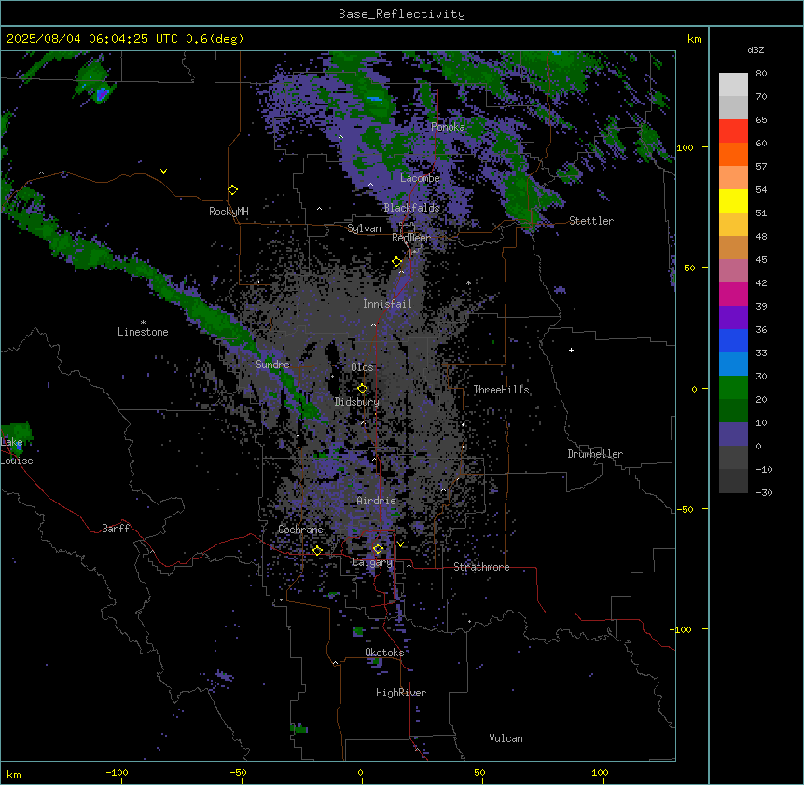Click the Ponoka town label

[448, 127]
